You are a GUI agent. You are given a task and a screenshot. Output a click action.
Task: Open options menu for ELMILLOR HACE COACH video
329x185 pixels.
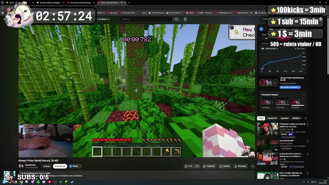307,154
